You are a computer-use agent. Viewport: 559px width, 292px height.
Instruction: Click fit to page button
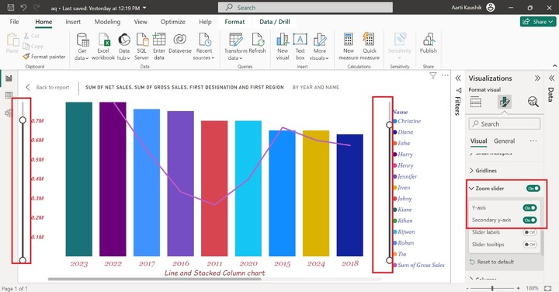click(548, 288)
